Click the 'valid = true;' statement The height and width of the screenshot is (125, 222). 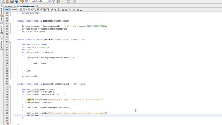tap(39, 63)
